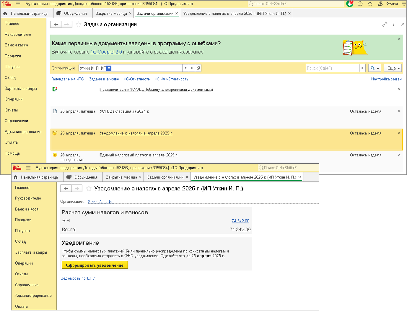This screenshot has width=407, height=311.
Task: Open Уведомление о налогах в апреле 2025 task link
Action: click(x=136, y=133)
